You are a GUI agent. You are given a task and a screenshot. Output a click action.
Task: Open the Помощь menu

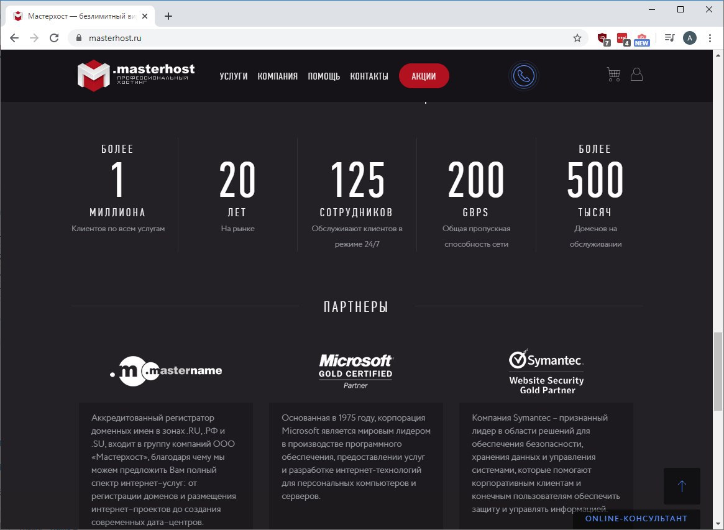pyautogui.click(x=324, y=76)
